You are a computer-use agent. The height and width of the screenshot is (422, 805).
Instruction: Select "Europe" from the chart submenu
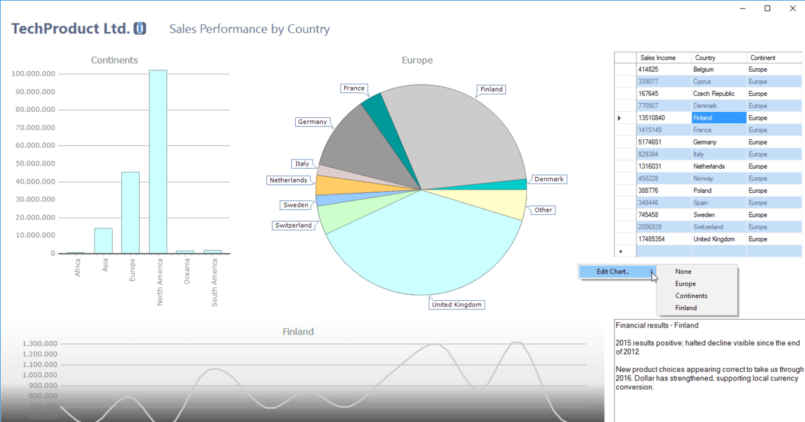pyautogui.click(x=685, y=283)
